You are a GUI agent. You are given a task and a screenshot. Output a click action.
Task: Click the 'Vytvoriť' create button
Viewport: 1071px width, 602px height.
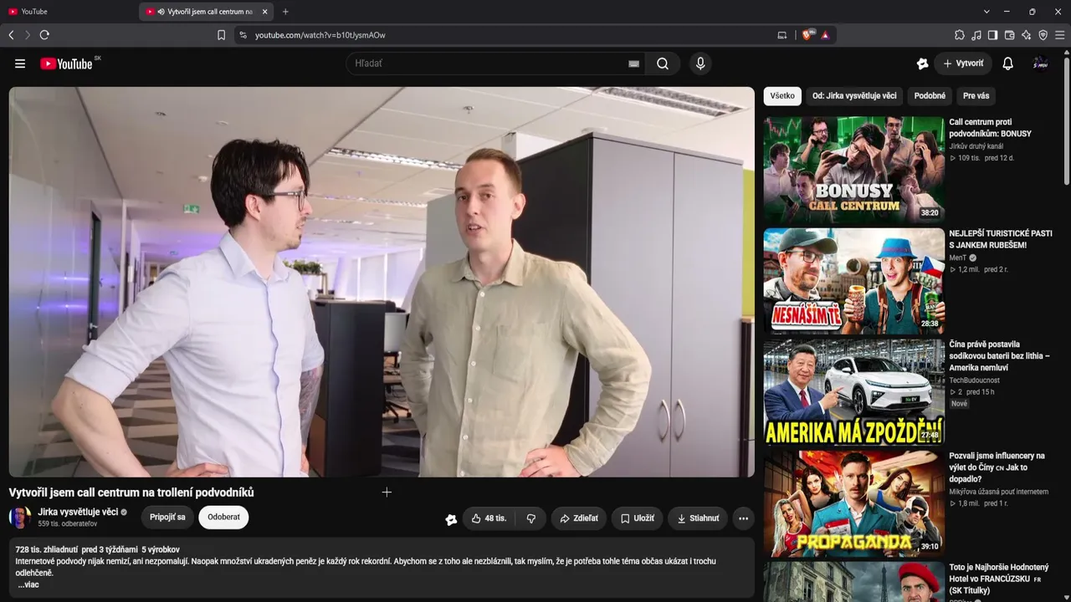[x=963, y=64]
